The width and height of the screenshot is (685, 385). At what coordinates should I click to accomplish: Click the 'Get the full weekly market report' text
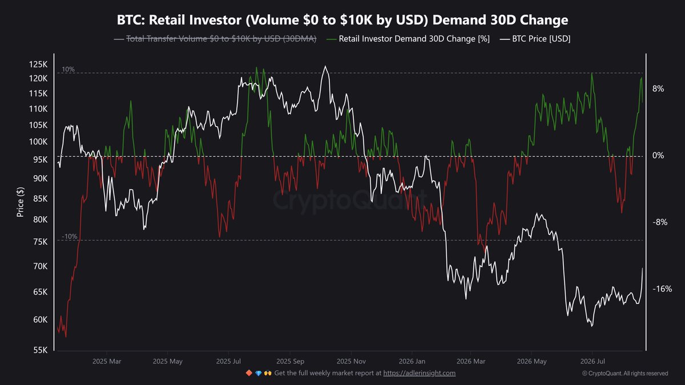point(328,373)
